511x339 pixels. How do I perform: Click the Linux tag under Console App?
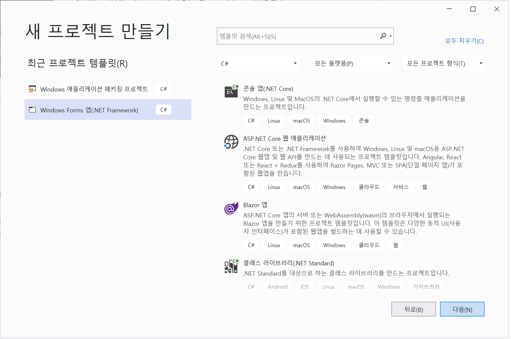click(x=274, y=121)
